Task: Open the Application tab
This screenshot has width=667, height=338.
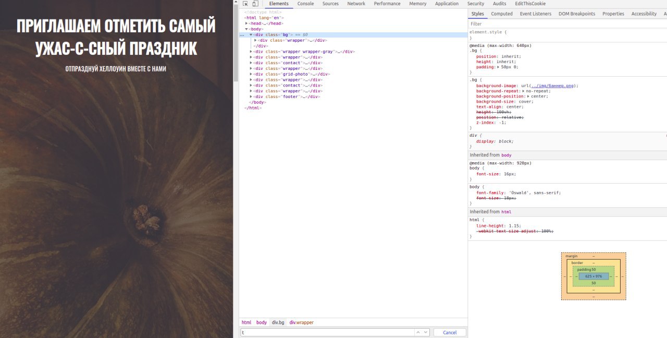Action: pyautogui.click(x=447, y=4)
